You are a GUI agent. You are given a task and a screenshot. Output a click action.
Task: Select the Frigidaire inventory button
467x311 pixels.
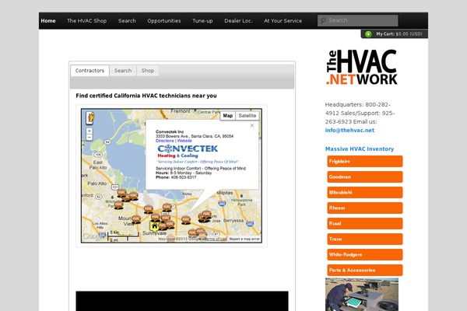pyautogui.click(x=365, y=161)
